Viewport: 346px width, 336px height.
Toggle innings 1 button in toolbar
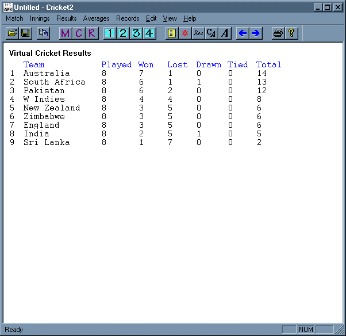pos(110,33)
